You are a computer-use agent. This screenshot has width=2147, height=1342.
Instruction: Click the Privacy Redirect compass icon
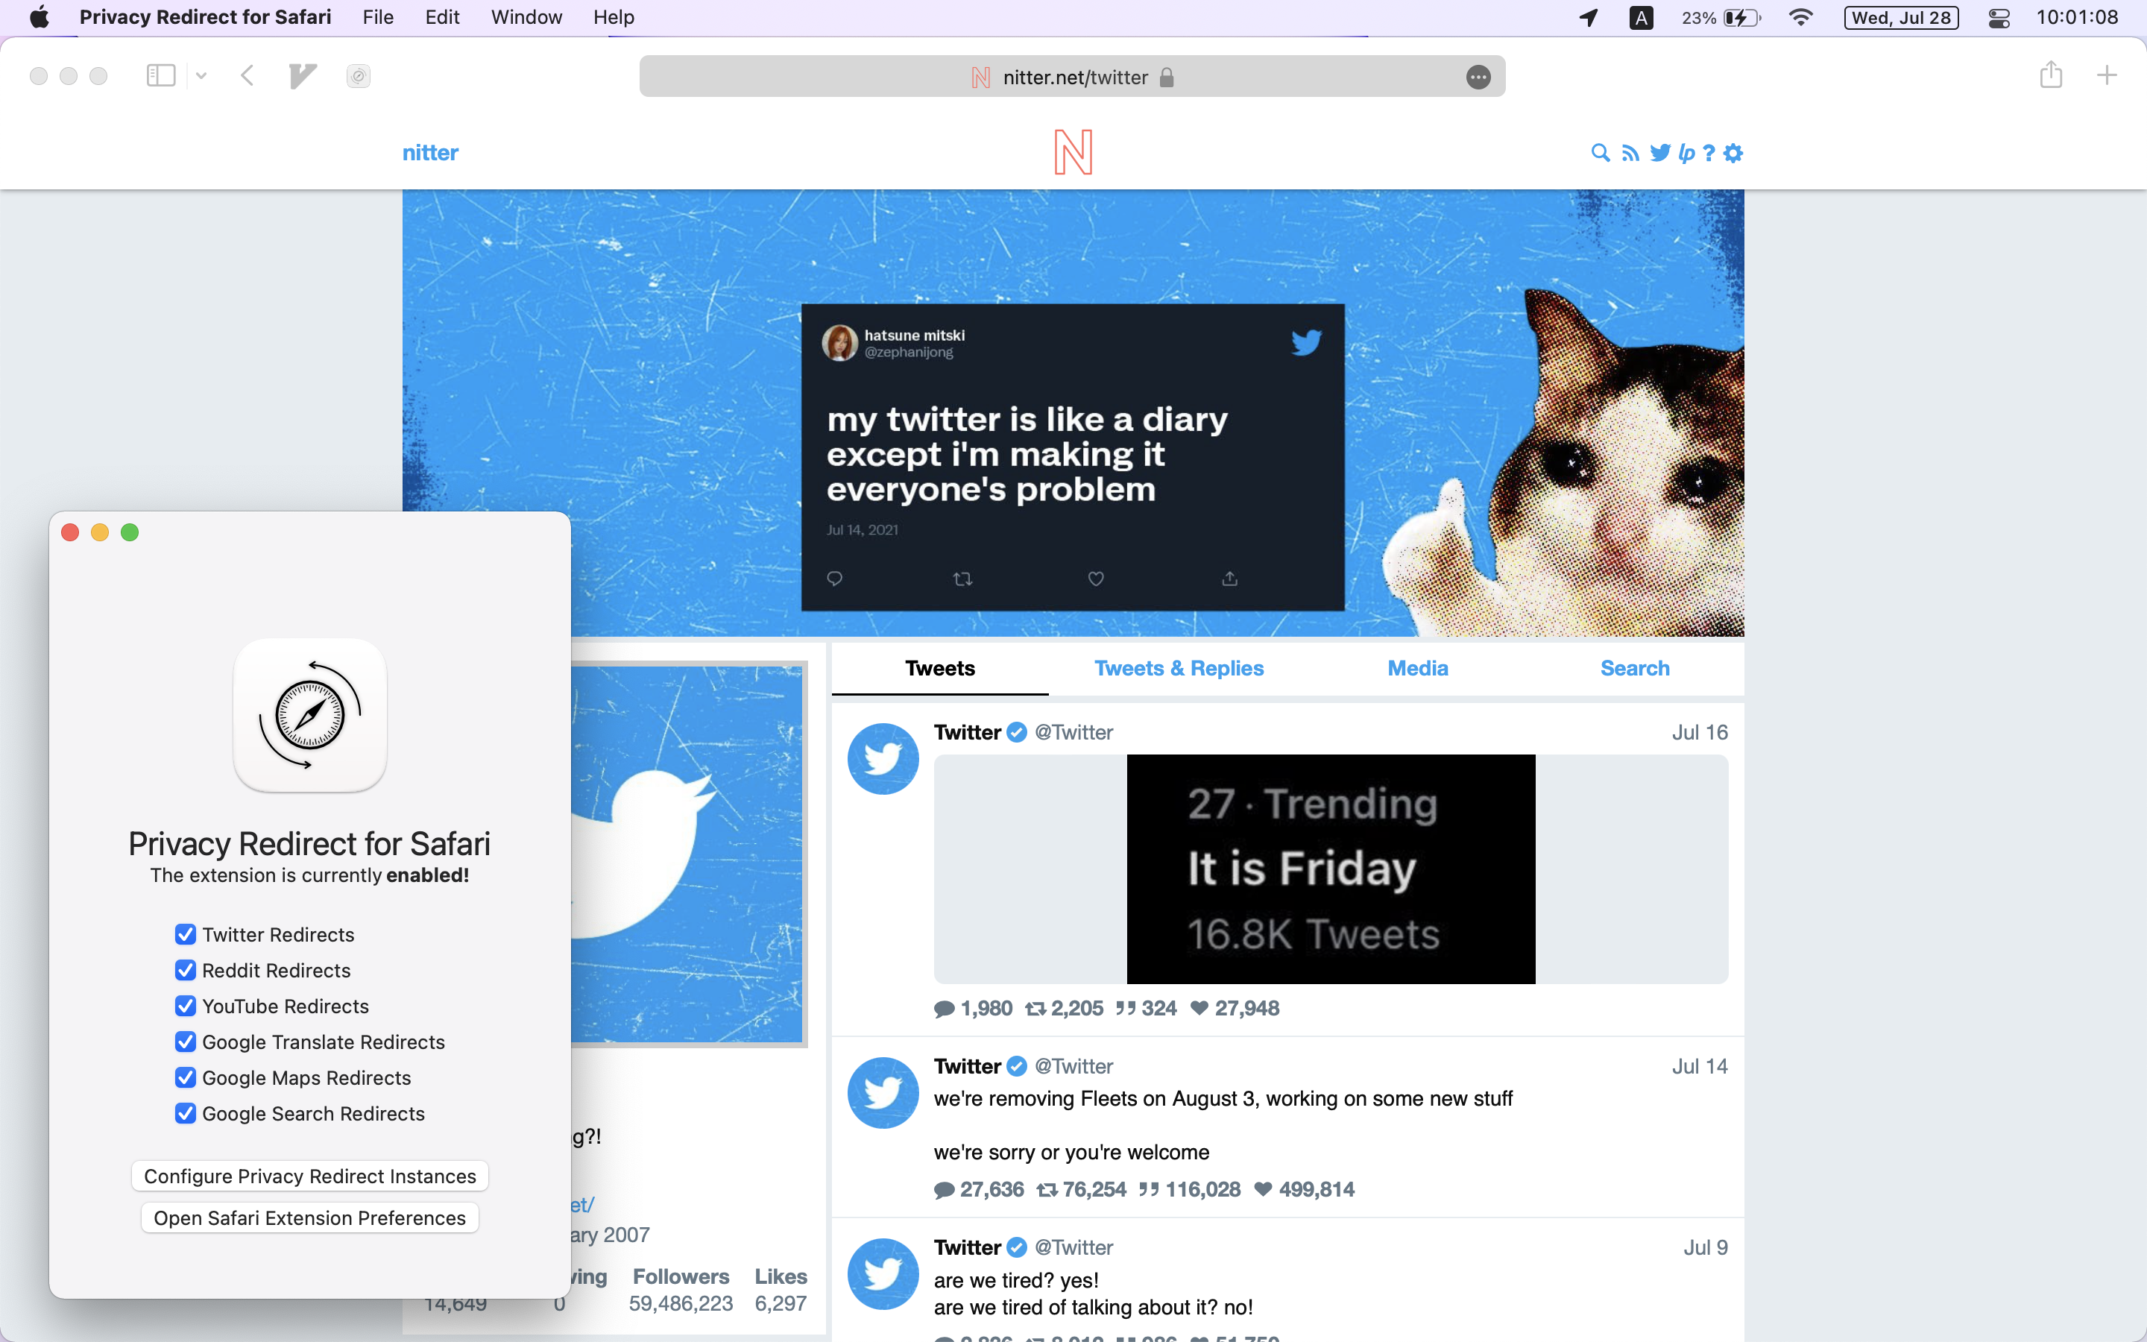(x=309, y=716)
